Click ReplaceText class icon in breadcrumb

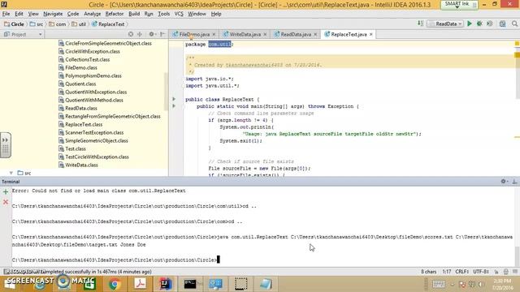tap(94, 24)
